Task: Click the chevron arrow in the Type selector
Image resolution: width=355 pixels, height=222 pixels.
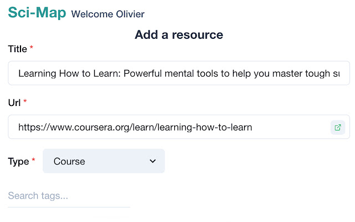Action: [153, 161]
